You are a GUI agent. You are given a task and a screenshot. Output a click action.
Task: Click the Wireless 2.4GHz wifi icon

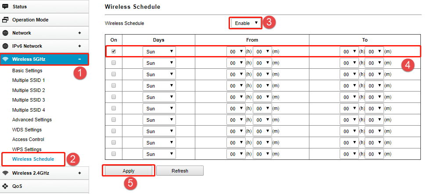point(5,173)
